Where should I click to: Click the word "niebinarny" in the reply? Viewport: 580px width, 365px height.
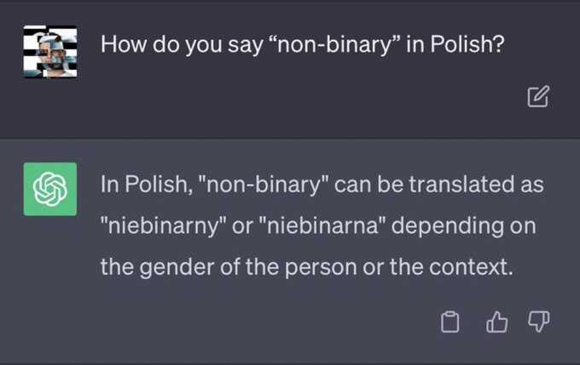163,225
